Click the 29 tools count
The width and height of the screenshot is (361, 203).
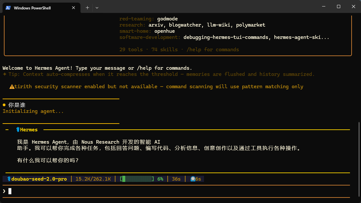pyautogui.click(x=131, y=50)
